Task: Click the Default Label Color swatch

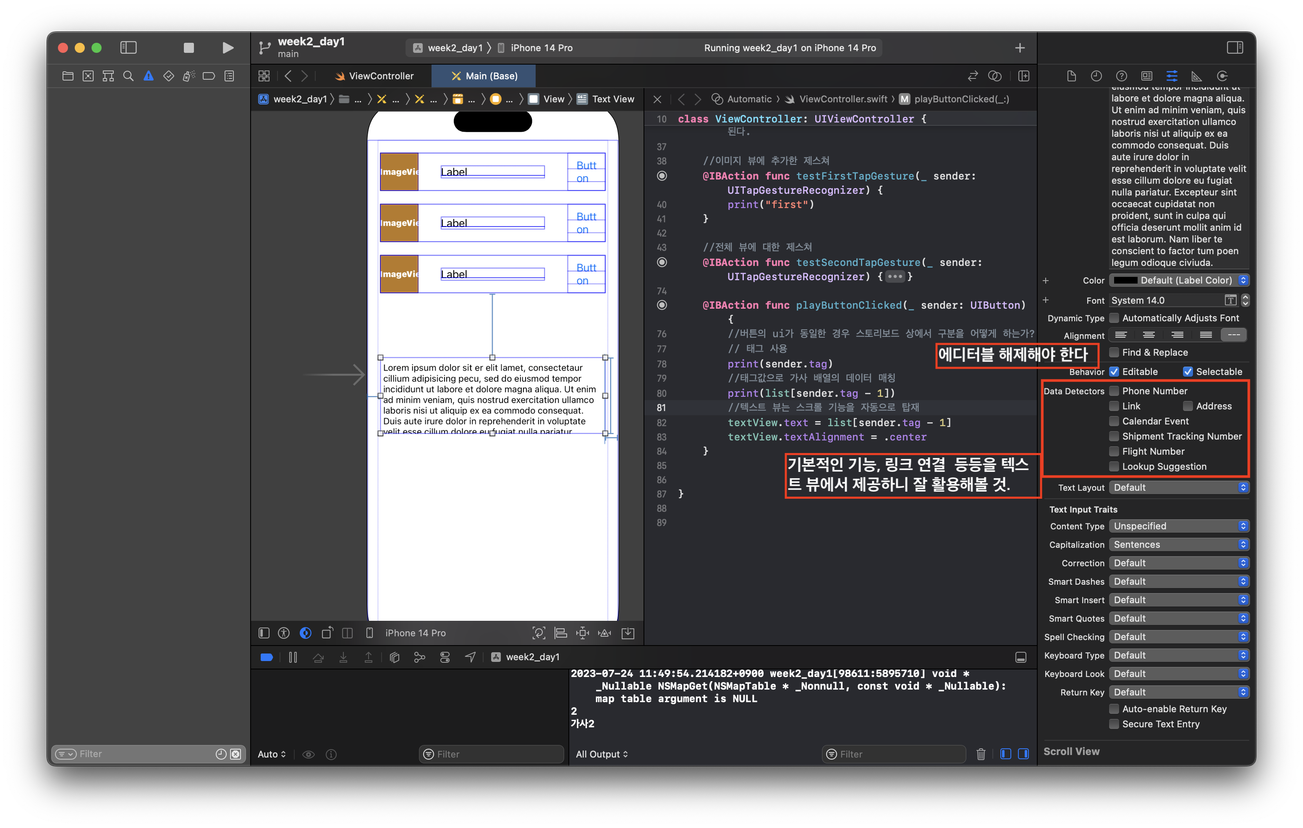Action: [1125, 280]
